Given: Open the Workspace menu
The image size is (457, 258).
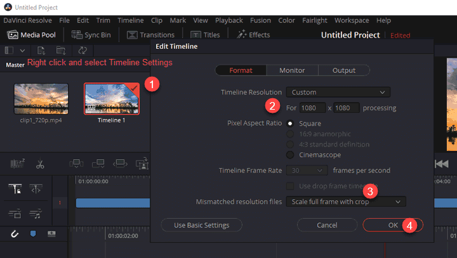Looking at the screenshot, I should click(x=352, y=20).
